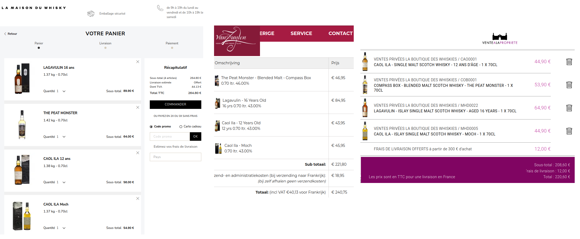Click the Commander button
The width and height of the screenshot is (580, 239).
coord(176,105)
